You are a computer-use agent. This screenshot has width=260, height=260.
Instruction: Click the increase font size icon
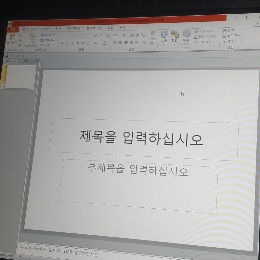click(x=96, y=36)
